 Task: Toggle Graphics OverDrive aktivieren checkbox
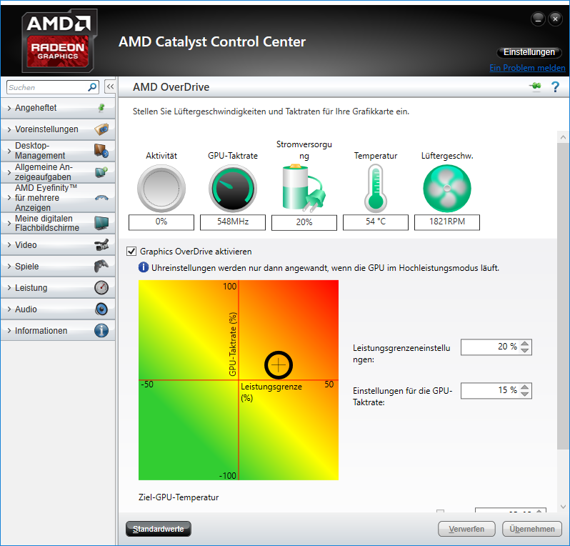pos(131,252)
